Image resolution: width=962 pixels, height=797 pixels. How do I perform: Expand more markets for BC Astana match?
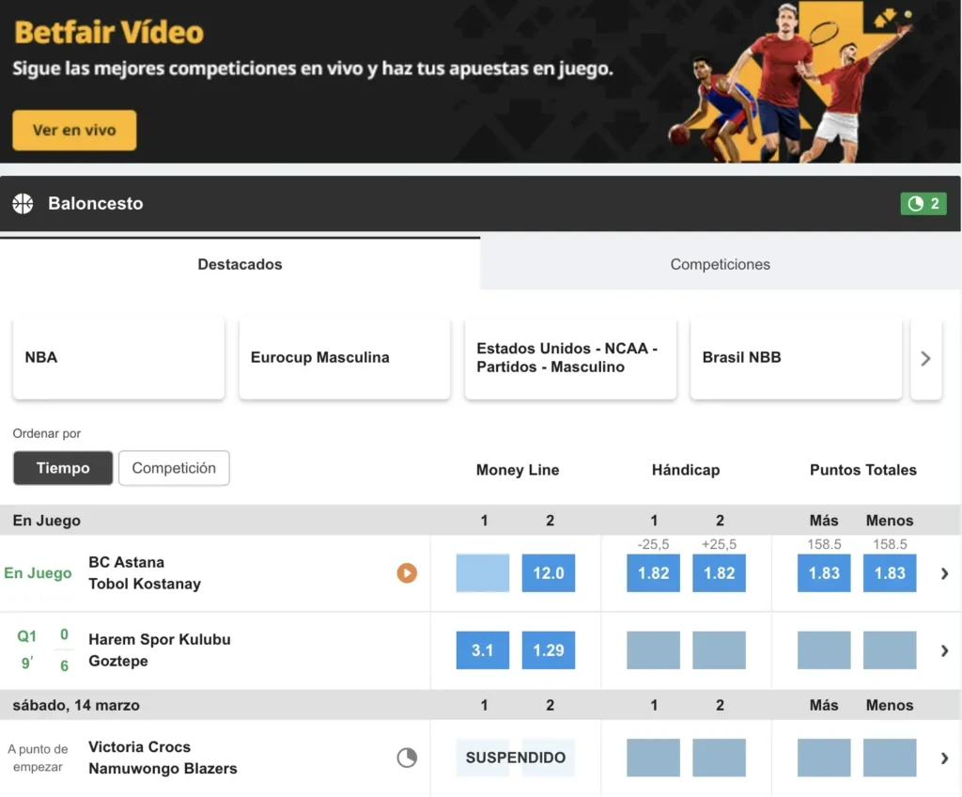(945, 573)
